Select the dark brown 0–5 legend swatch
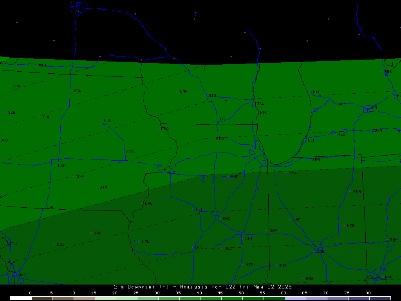401x301 pixels. pos(42,298)
